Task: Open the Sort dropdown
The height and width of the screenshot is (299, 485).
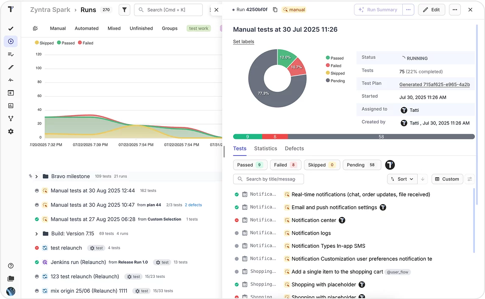Action: pyautogui.click(x=402, y=179)
